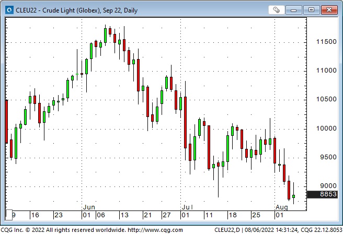This screenshot has width=343, height=234.
Task: Click the 21 date label on time axis
Action: [x=147, y=215]
